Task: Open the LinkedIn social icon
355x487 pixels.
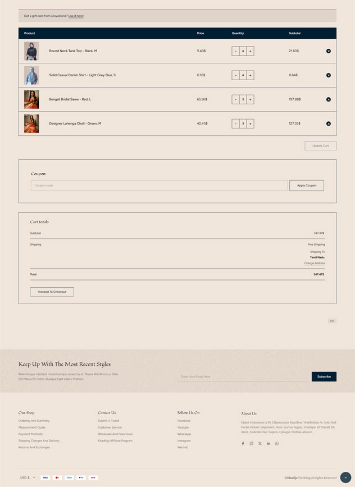Action: click(x=268, y=443)
